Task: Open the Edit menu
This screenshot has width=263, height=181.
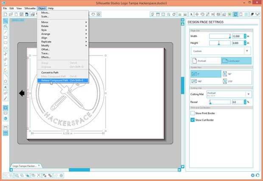Action: click(x=11, y=8)
